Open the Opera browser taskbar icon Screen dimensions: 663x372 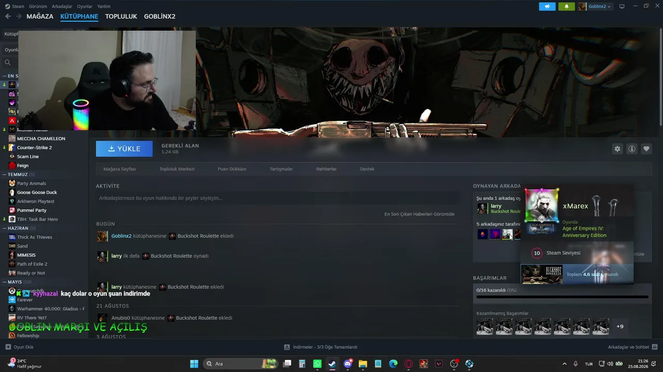(409, 364)
